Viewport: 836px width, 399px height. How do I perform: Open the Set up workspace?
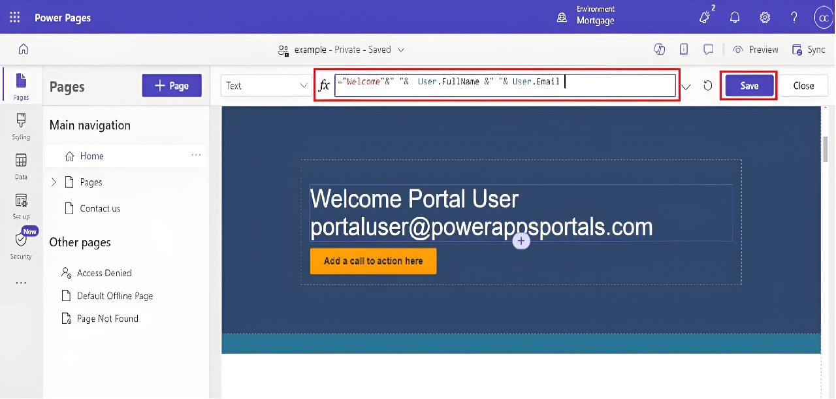click(x=21, y=205)
